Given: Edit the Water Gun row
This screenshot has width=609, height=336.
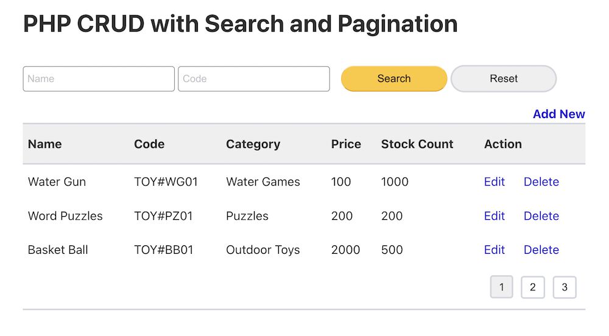Looking at the screenshot, I should pyautogui.click(x=494, y=182).
